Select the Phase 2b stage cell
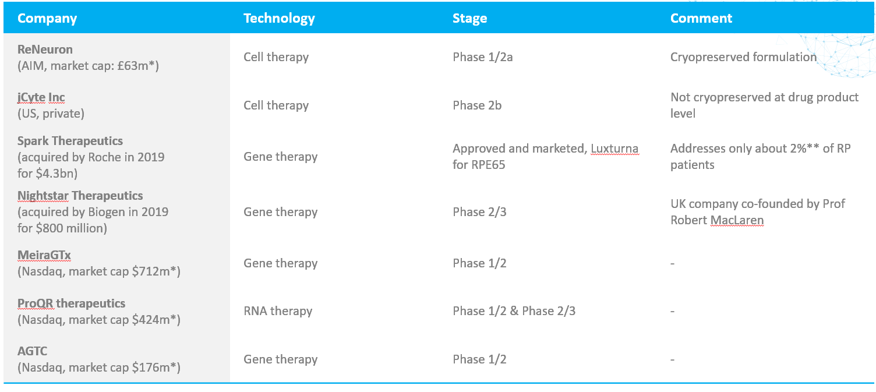This screenshot has height=392, width=876. (x=477, y=105)
